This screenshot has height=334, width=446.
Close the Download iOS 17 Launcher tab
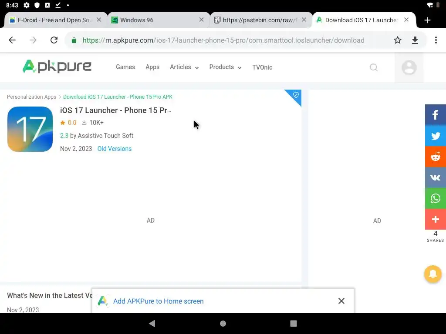point(406,20)
